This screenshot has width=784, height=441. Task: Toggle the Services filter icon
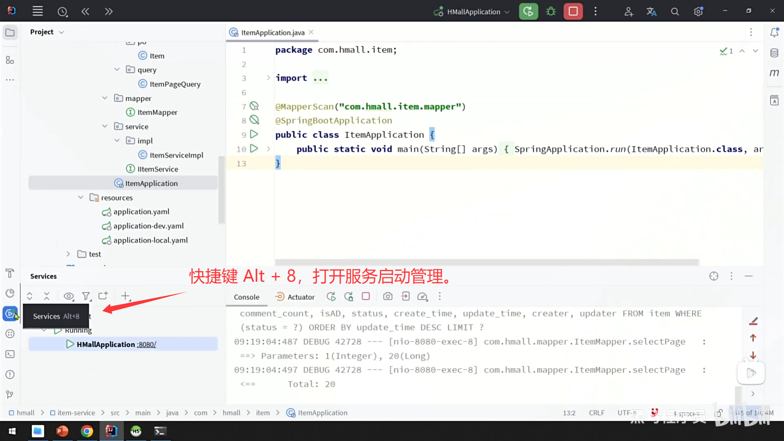point(86,296)
